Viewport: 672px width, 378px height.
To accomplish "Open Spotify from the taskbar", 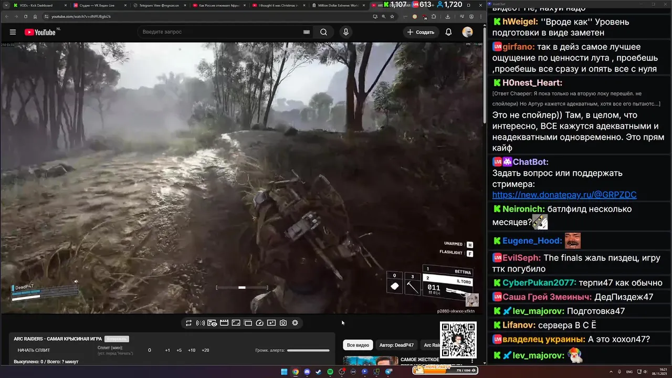I will point(330,372).
